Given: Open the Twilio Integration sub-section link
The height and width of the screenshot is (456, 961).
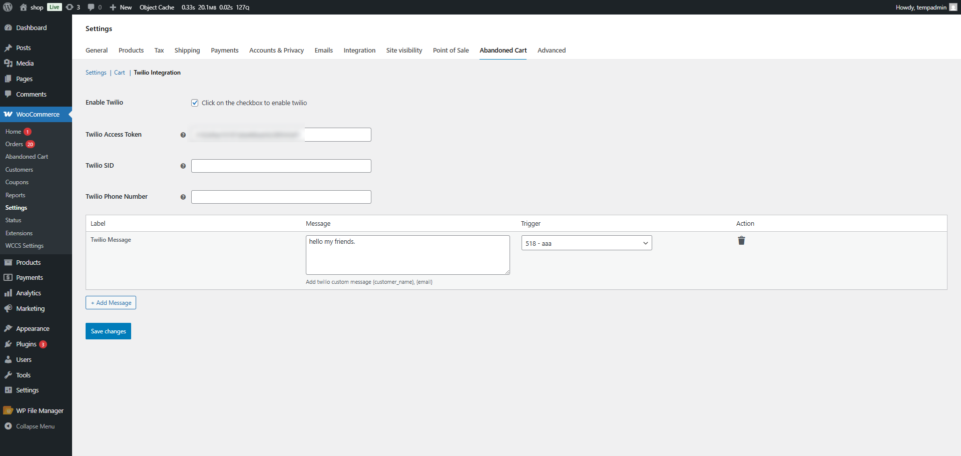Looking at the screenshot, I should 157,73.
